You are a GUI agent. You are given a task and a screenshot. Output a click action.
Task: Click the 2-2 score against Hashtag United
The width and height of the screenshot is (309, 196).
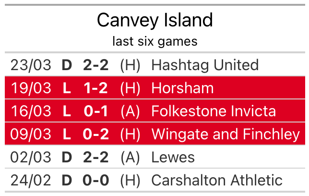coord(95,65)
